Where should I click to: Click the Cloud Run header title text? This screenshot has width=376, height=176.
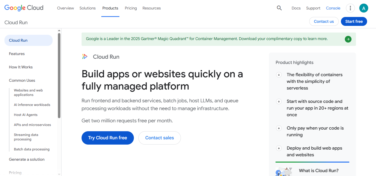coord(16,23)
